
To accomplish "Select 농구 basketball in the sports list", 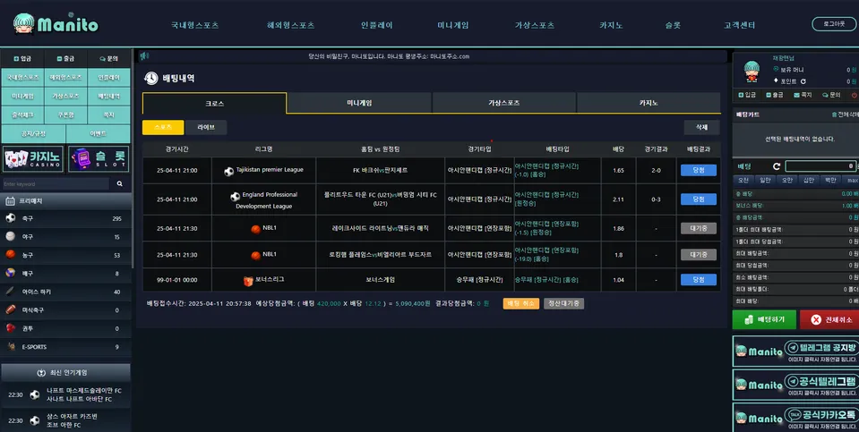I will tap(65, 255).
